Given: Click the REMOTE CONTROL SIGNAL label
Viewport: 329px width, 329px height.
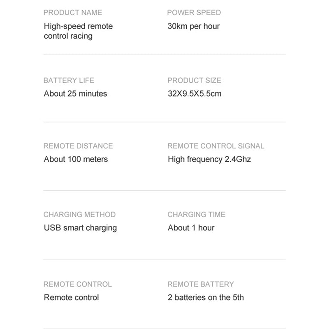Looking at the screenshot, I should pos(215,146).
